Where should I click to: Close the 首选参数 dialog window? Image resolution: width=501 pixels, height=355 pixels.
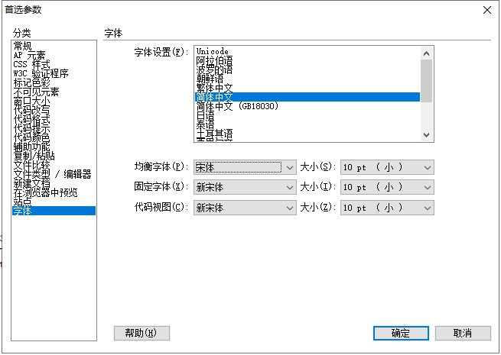[486, 9]
